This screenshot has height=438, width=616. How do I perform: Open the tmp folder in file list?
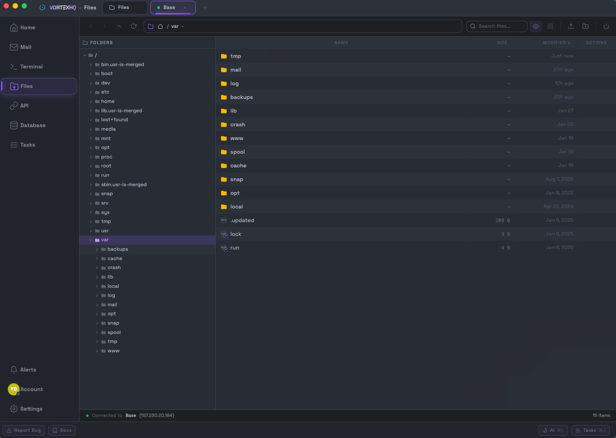(x=415, y=56)
